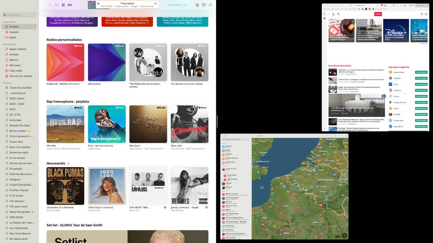Toggle the favorite star for Prescription

click(x=156, y=3)
